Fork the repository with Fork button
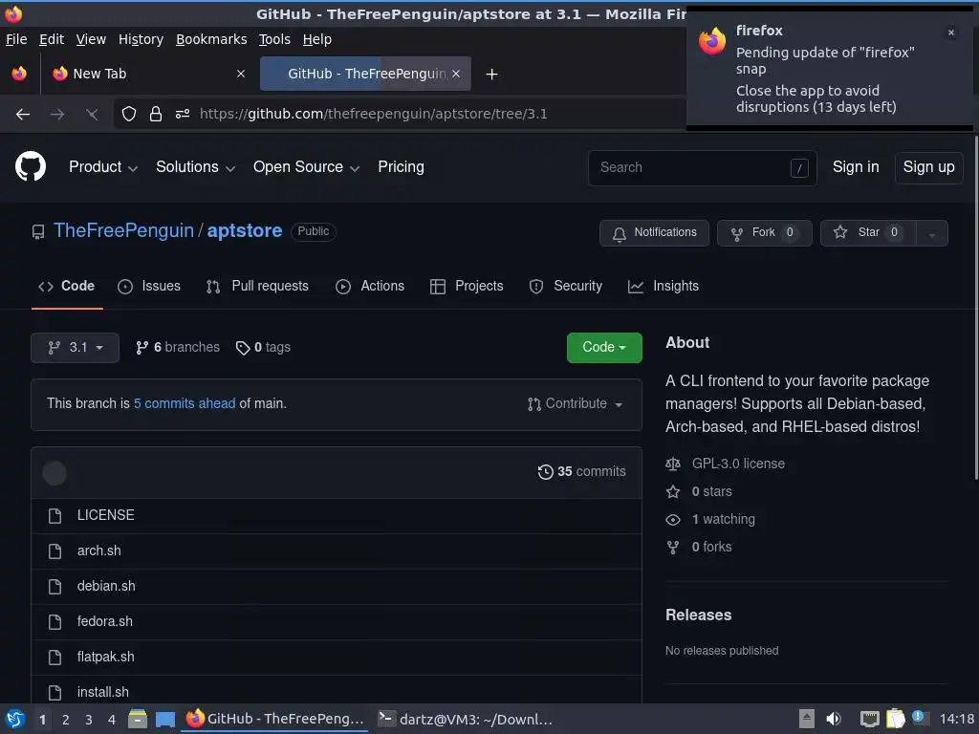Image resolution: width=979 pixels, height=734 pixels. coord(764,233)
